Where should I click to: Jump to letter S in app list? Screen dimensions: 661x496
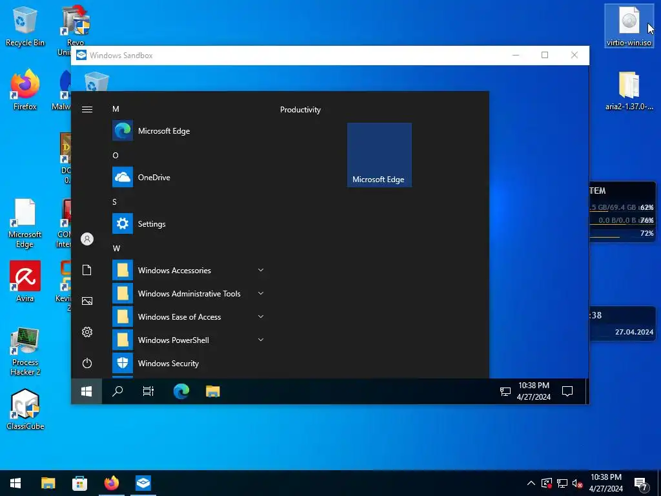pos(115,201)
